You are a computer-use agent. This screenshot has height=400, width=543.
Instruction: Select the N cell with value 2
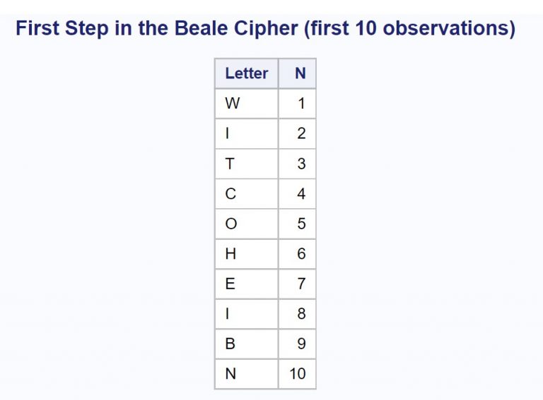coord(297,134)
